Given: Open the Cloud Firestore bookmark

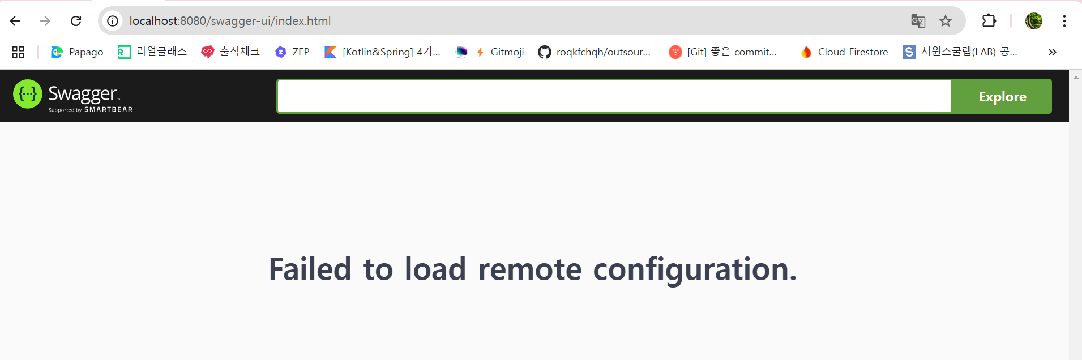Looking at the screenshot, I should tap(844, 52).
